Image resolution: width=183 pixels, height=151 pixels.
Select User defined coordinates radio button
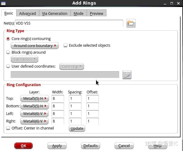[8, 66]
